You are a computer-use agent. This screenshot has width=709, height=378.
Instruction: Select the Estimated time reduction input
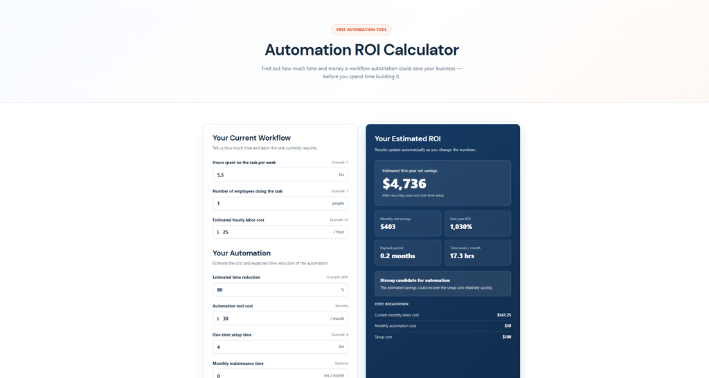coord(280,290)
